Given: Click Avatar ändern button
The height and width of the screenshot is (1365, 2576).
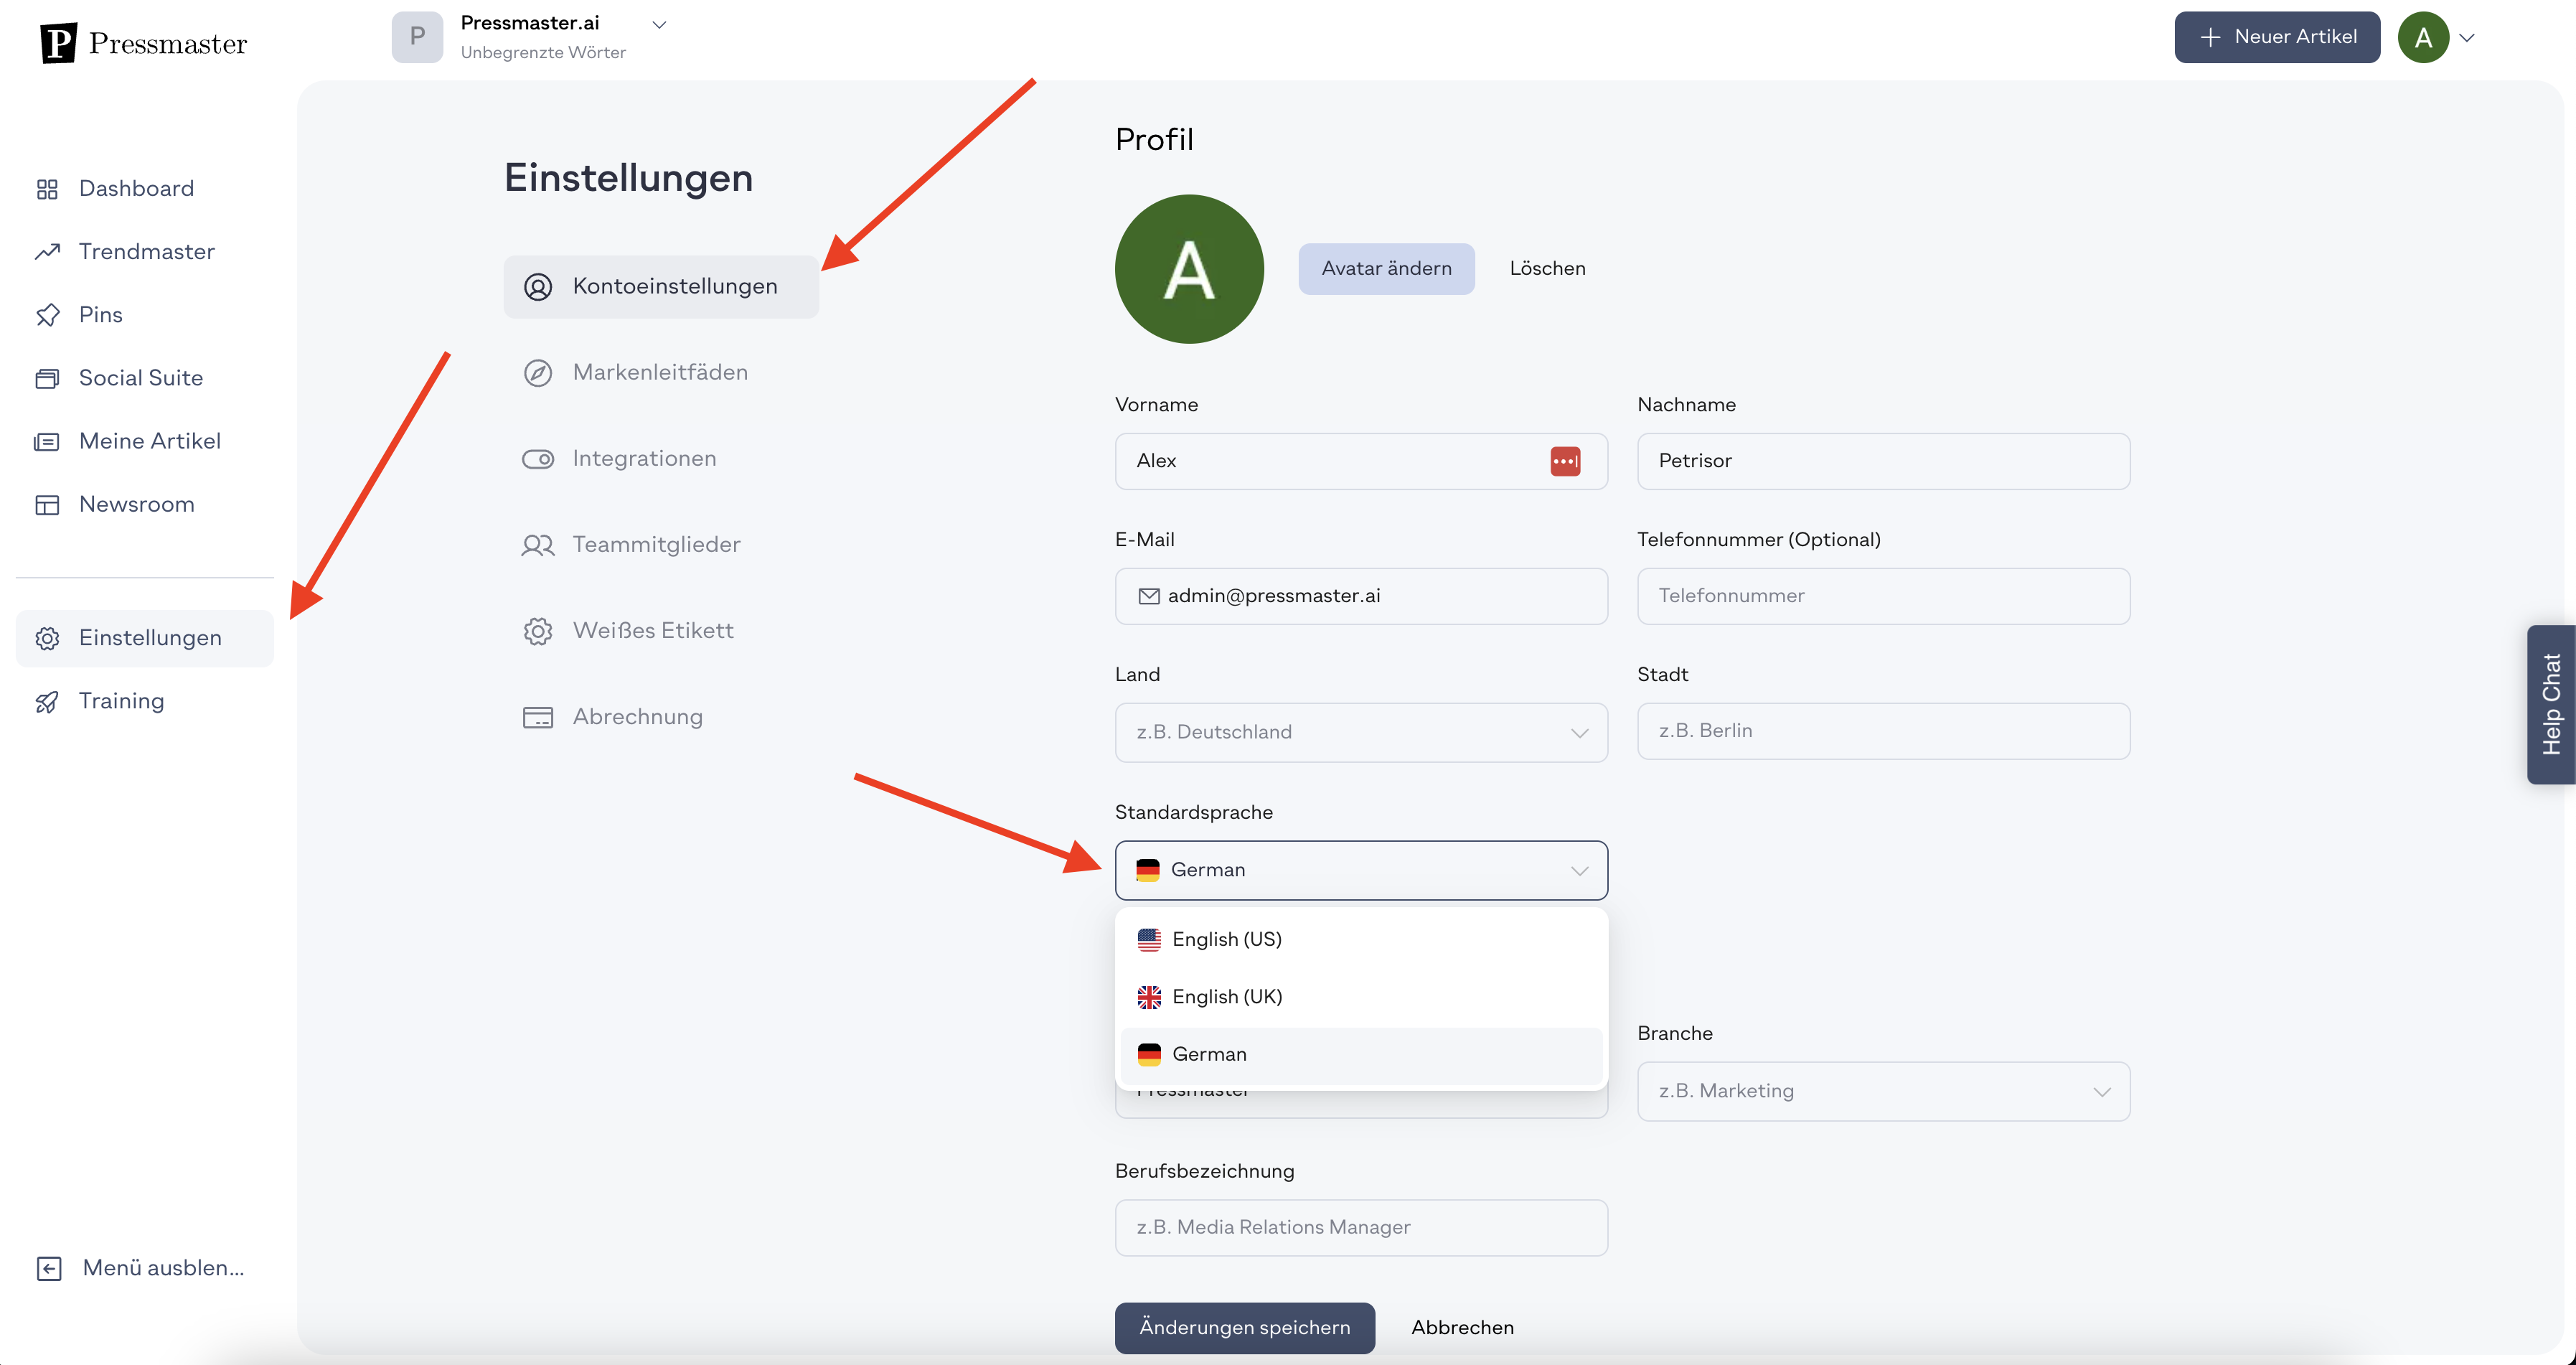Looking at the screenshot, I should 1386,269.
